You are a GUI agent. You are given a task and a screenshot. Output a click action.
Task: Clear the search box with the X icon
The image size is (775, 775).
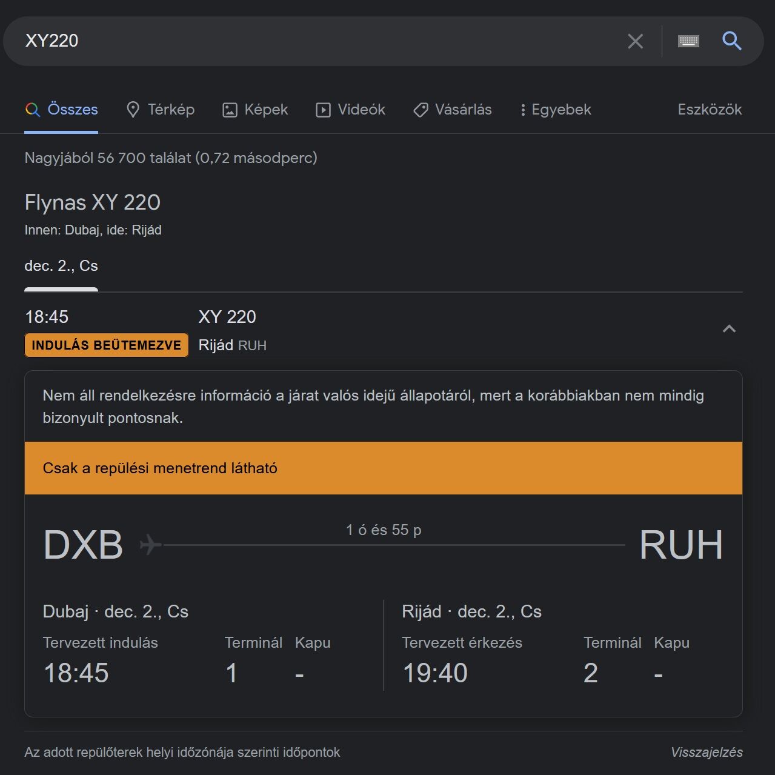coord(635,41)
